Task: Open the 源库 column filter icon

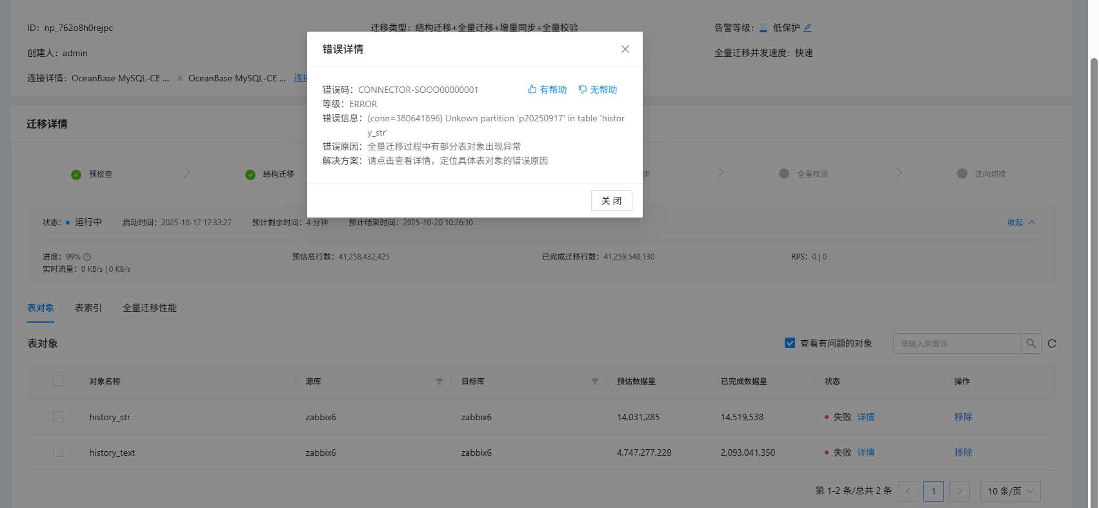Action: point(439,381)
